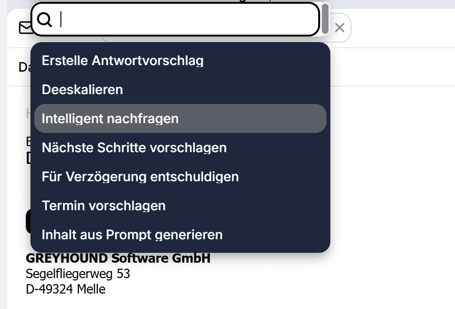Choose Für Verzögerung entschuldigen
Screen dimensions: 455x309
pyautogui.click(x=140, y=177)
